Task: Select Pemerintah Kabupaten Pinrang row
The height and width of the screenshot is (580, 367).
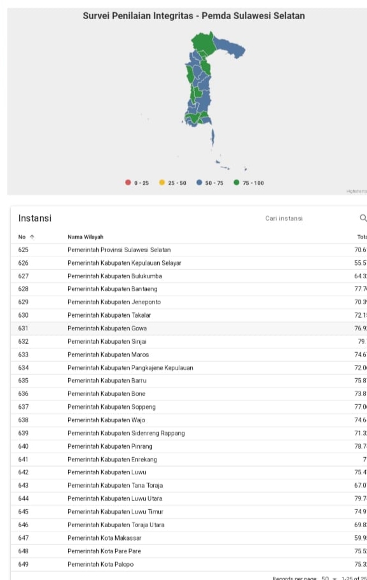Action: [x=189, y=446]
